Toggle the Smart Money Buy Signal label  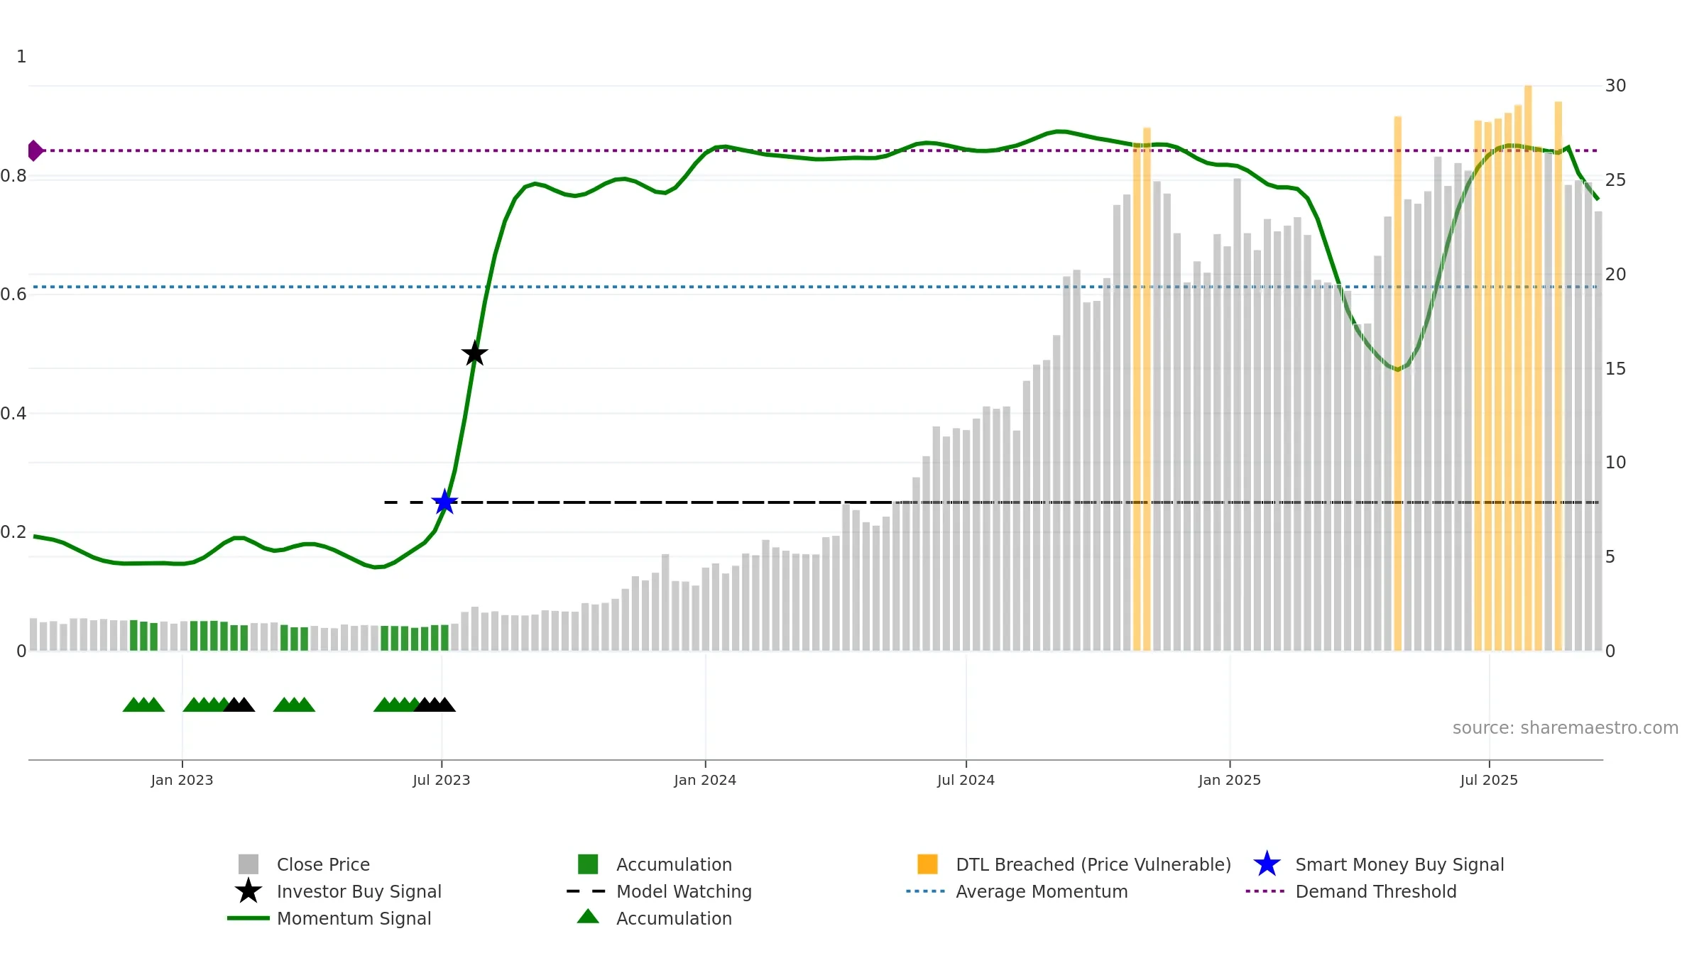click(x=1399, y=864)
